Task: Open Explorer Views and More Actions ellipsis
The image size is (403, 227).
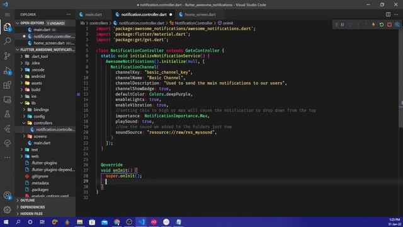Action: coord(69,15)
